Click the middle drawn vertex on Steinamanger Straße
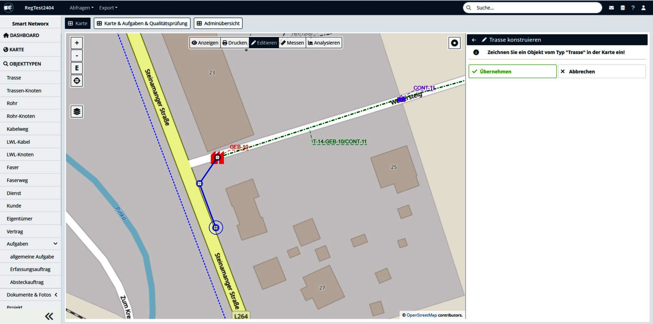 [199, 184]
